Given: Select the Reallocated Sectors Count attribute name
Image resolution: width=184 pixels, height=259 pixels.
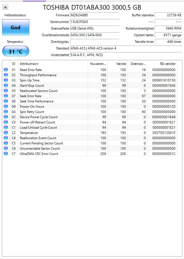Looking at the screenshot, I should click(39, 91).
